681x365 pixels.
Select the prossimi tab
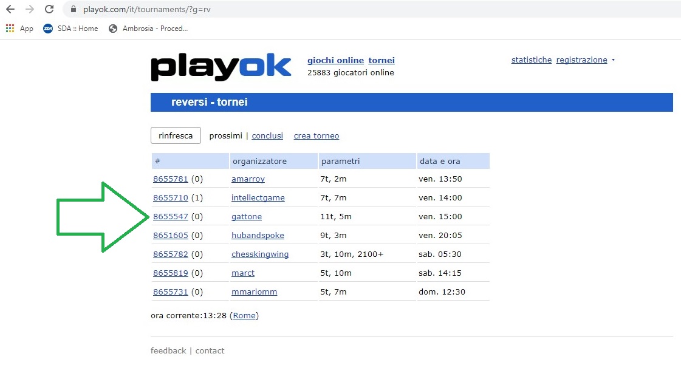click(225, 136)
